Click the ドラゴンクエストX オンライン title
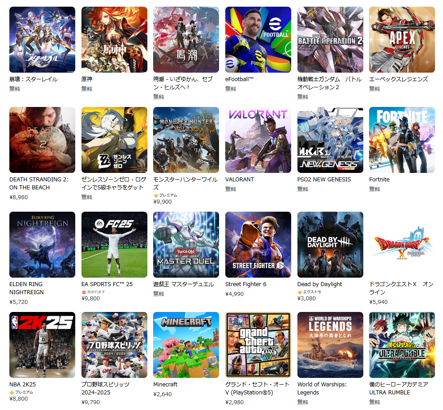 pos(401,288)
